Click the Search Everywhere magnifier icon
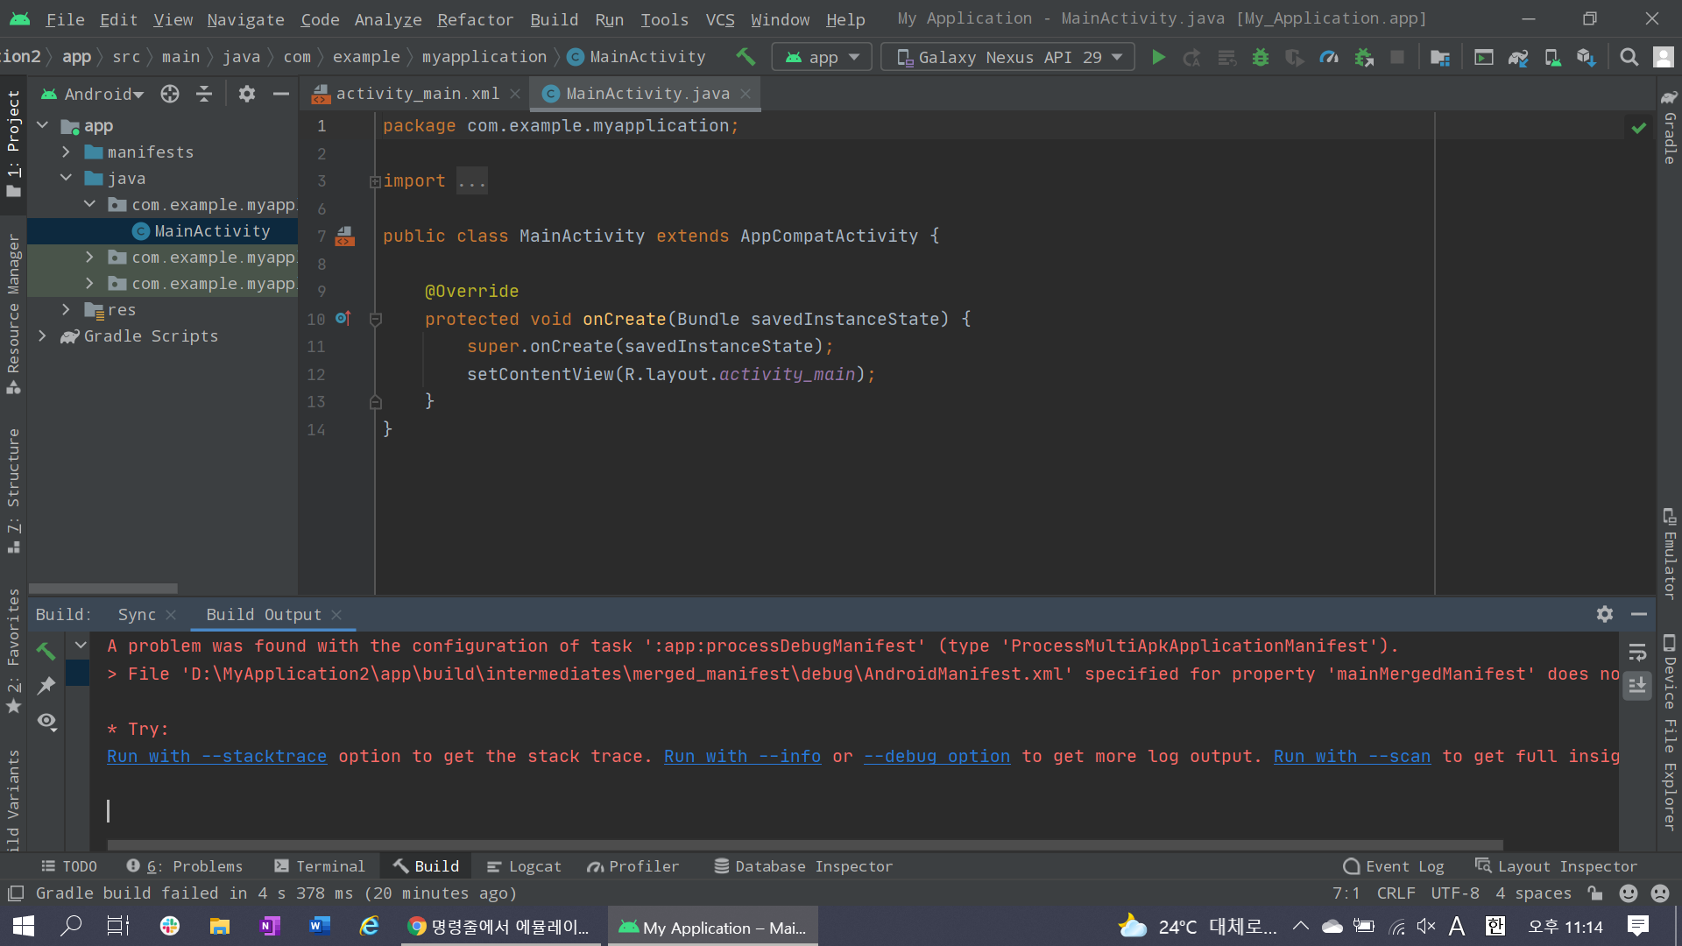 [1629, 58]
